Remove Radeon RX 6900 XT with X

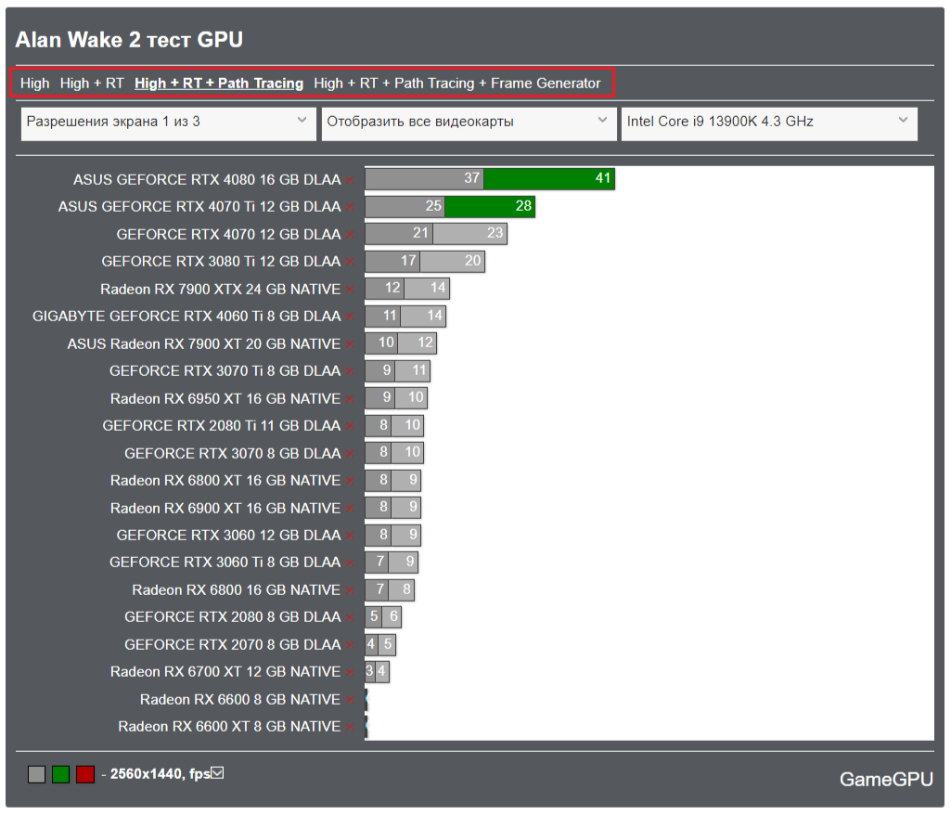coord(350,509)
